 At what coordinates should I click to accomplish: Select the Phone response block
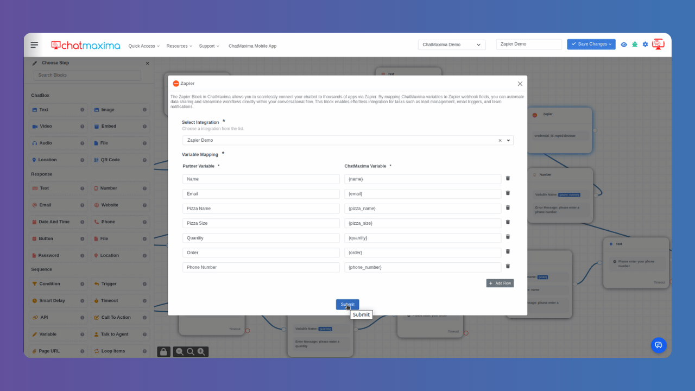click(x=120, y=222)
